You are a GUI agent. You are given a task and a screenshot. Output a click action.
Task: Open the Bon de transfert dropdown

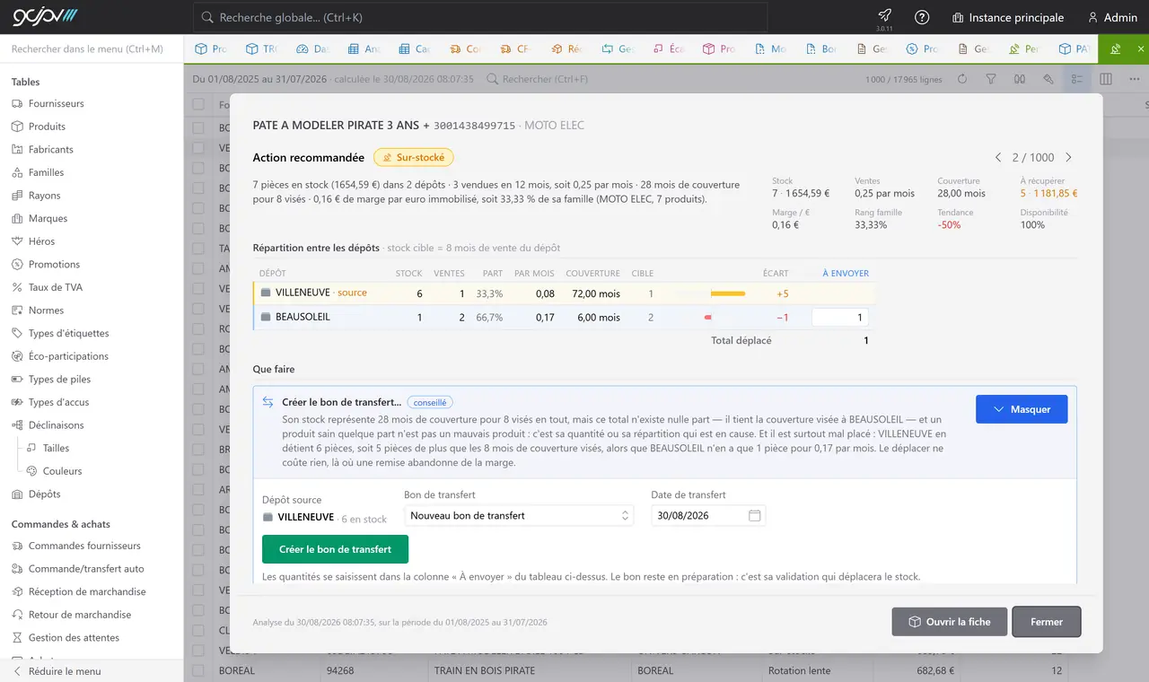tap(519, 515)
